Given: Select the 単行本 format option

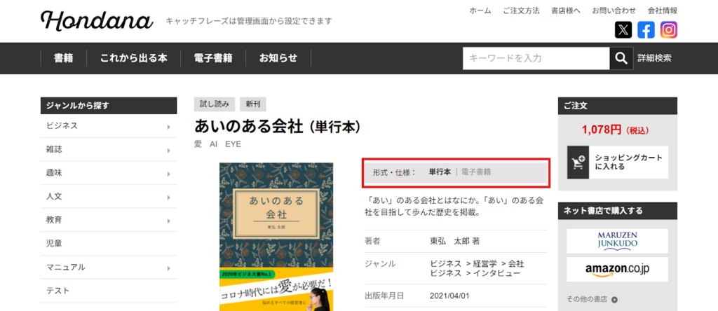Looking at the screenshot, I should pos(440,172).
